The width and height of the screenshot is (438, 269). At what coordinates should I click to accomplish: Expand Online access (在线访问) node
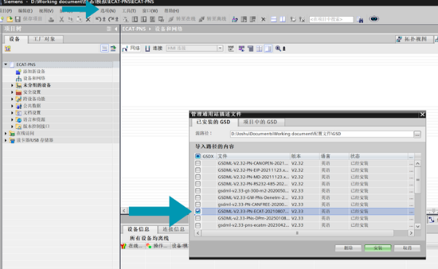click(6, 133)
